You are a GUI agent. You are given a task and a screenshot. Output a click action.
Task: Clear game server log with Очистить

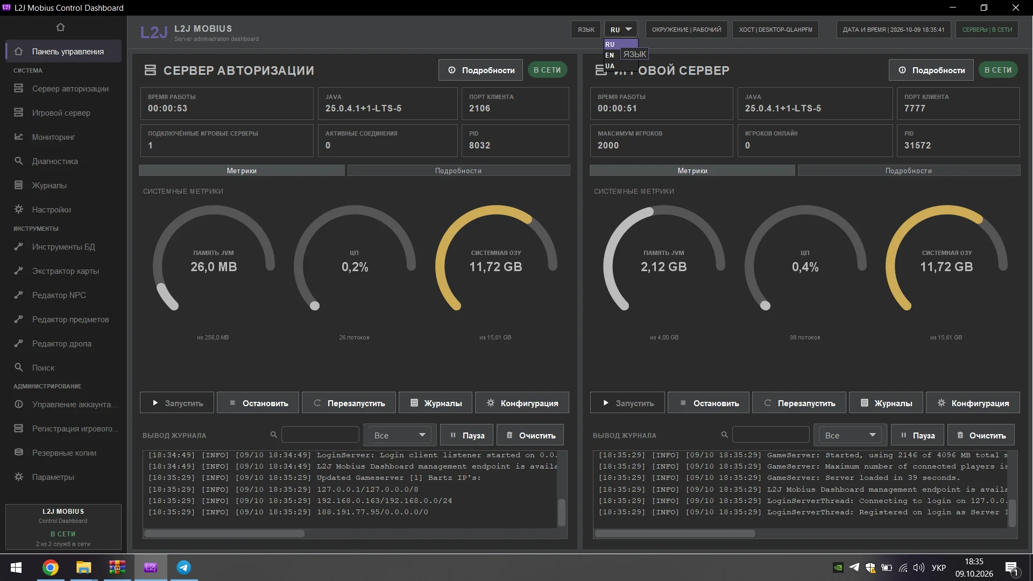[981, 435]
